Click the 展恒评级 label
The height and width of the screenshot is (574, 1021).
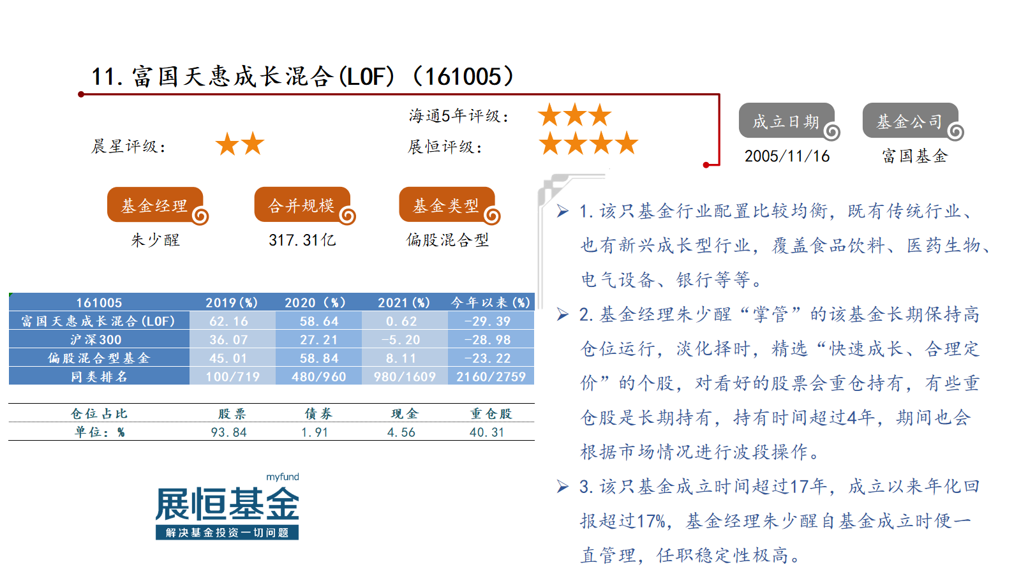point(445,147)
